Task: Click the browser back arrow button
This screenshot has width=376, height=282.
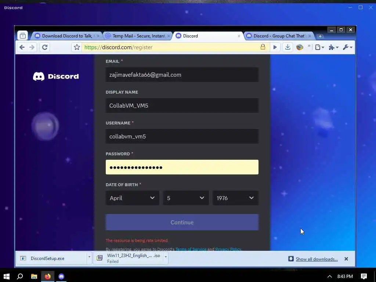Action: [x=22, y=47]
